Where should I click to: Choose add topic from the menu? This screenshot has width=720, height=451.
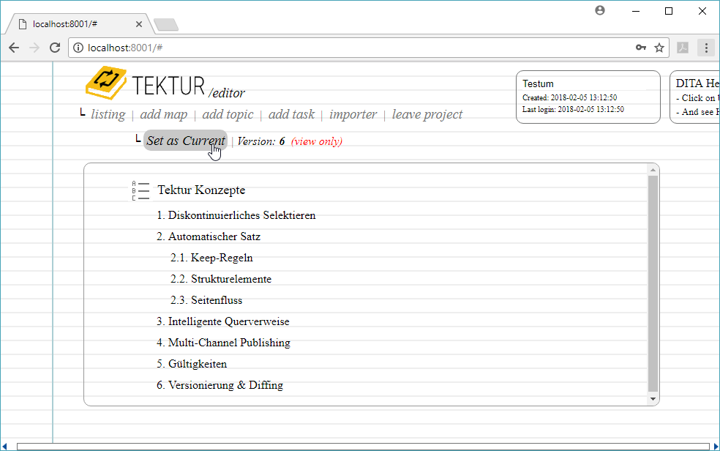point(228,114)
